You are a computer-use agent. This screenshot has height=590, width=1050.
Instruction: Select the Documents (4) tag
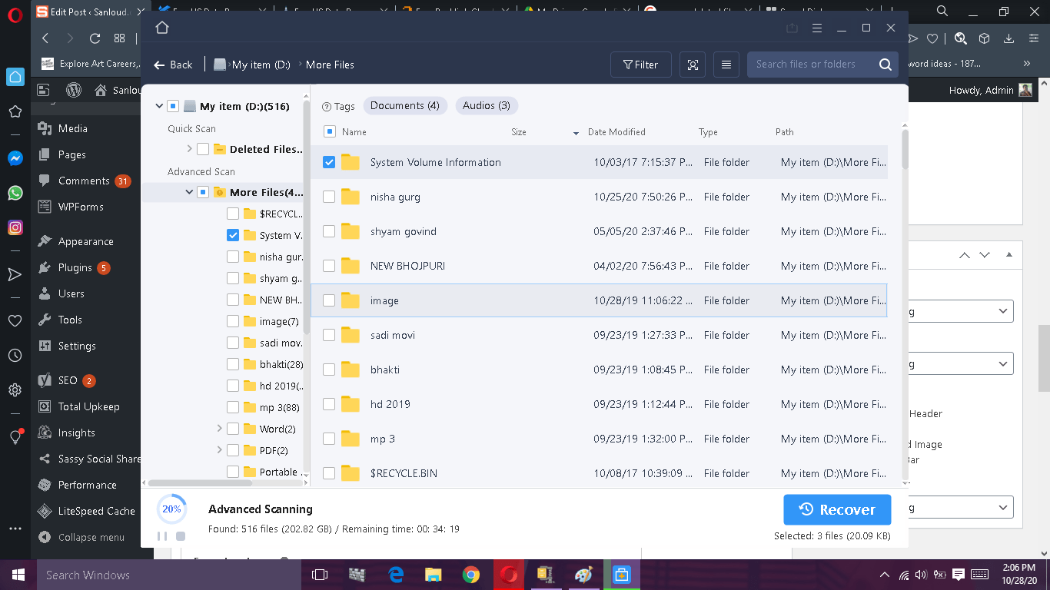point(405,105)
